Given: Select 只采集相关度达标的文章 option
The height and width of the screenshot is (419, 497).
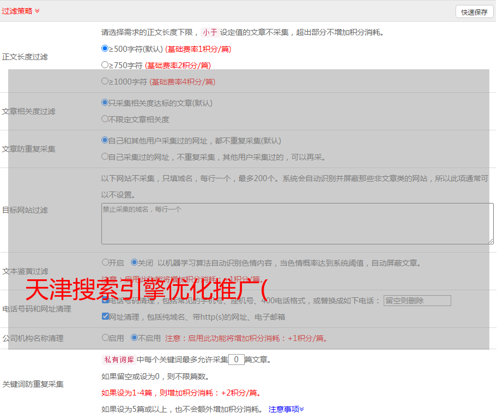Looking at the screenshot, I should (105, 102).
